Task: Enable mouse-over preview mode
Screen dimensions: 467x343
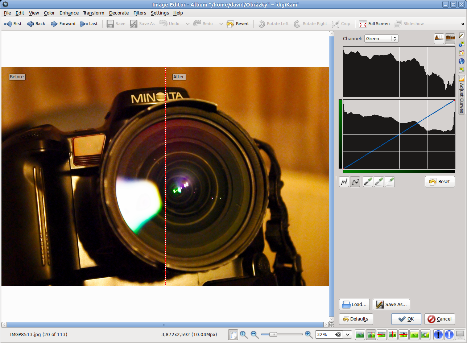Action: point(425,334)
